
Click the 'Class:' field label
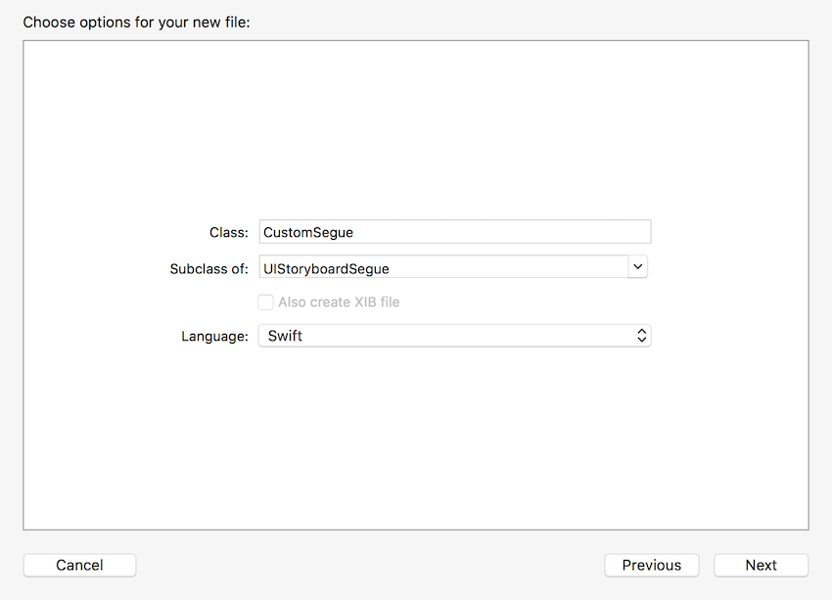(x=229, y=232)
